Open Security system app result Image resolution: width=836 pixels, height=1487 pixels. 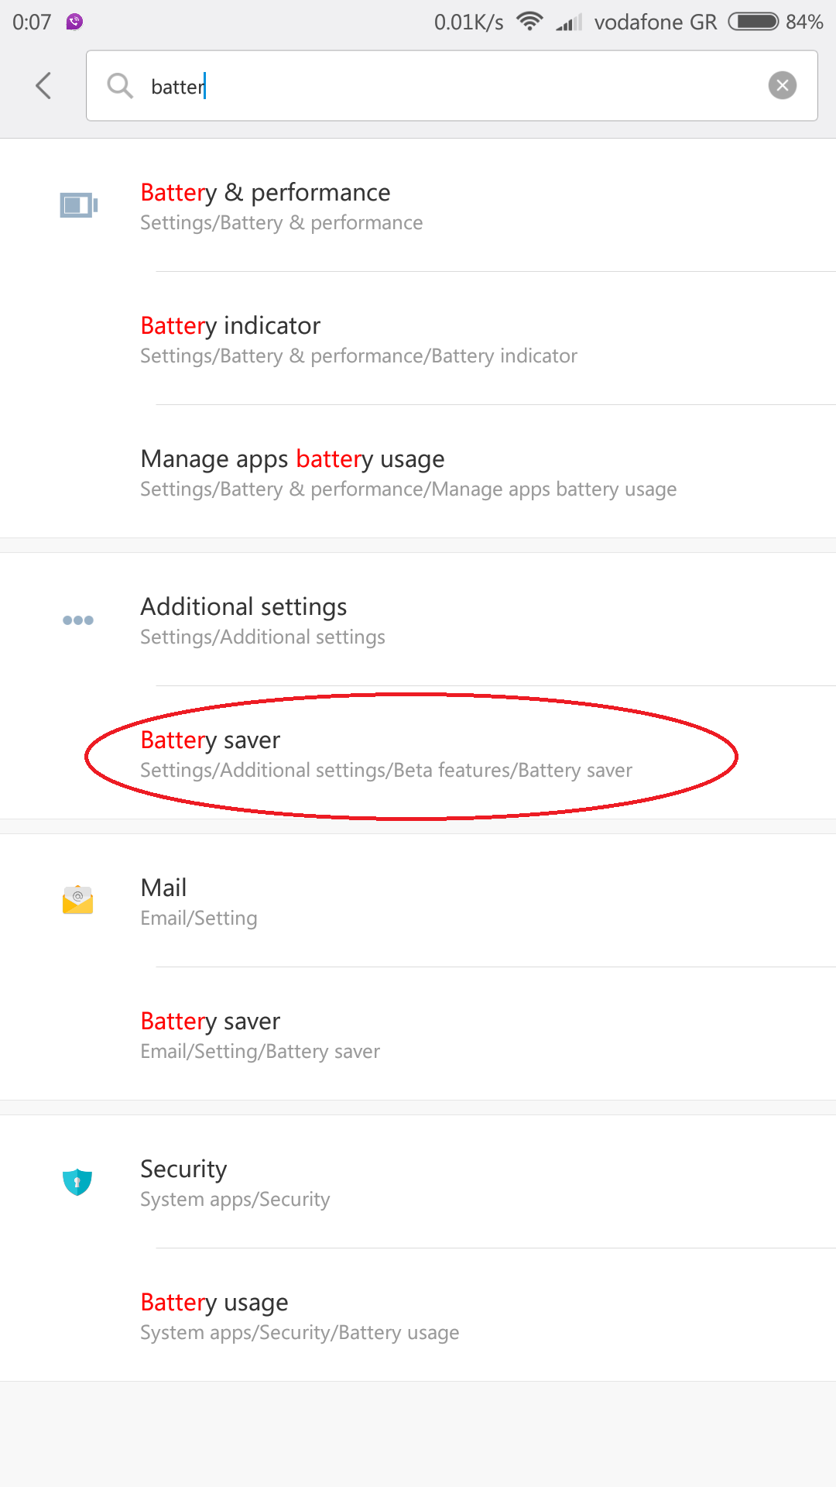(418, 1182)
